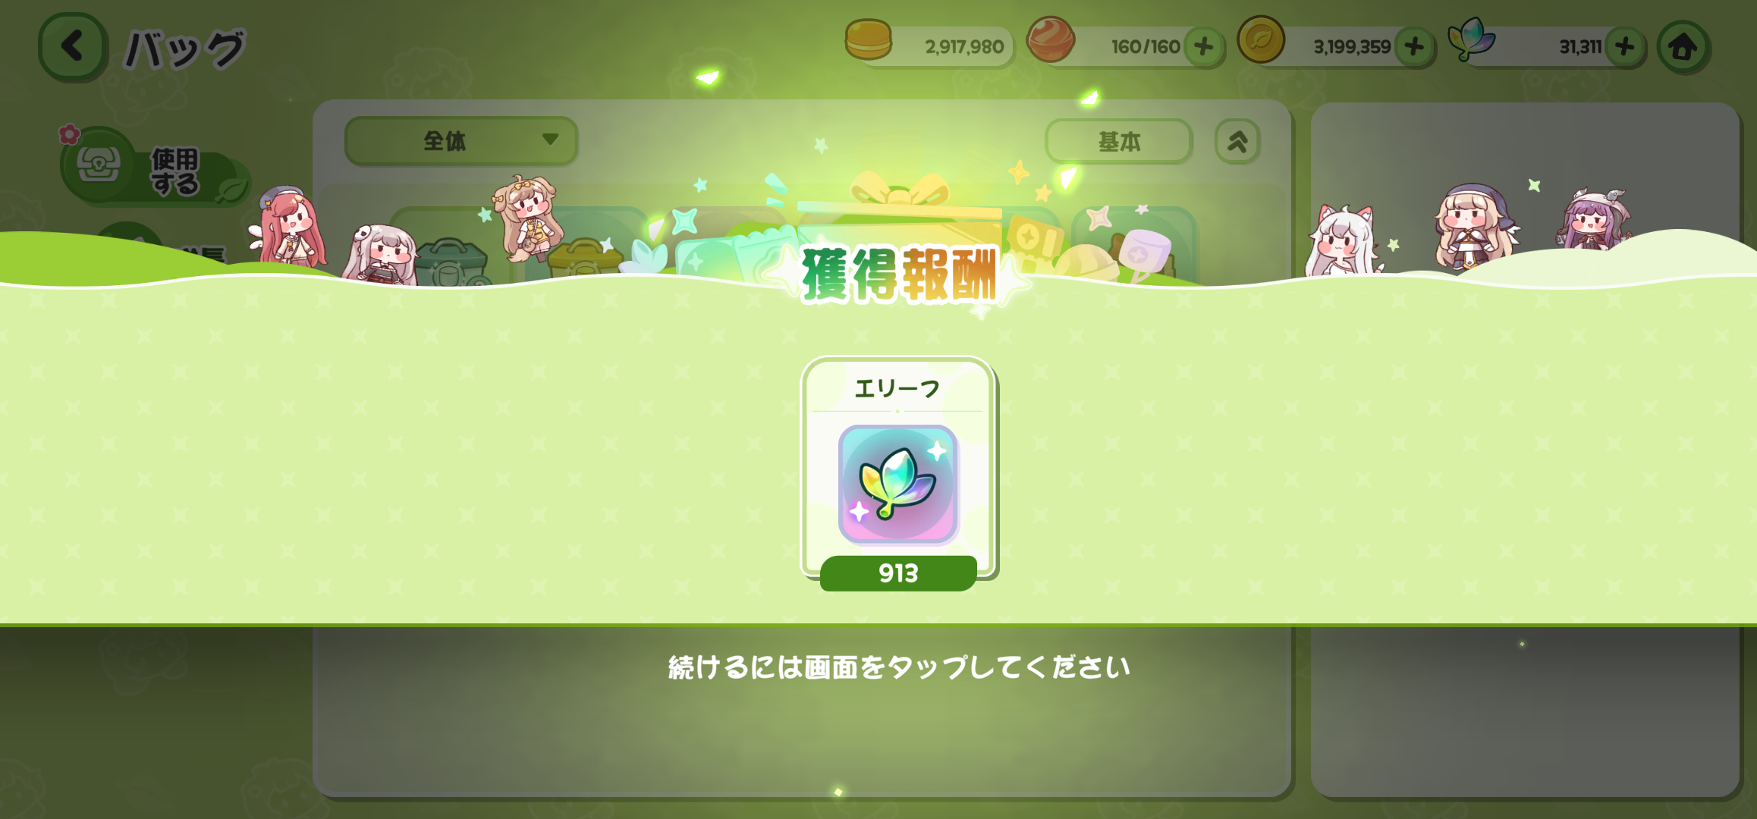Viewport: 1757px width, 819px height.
Task: Tap the gold coin stack icon
Action: pyautogui.click(x=869, y=39)
